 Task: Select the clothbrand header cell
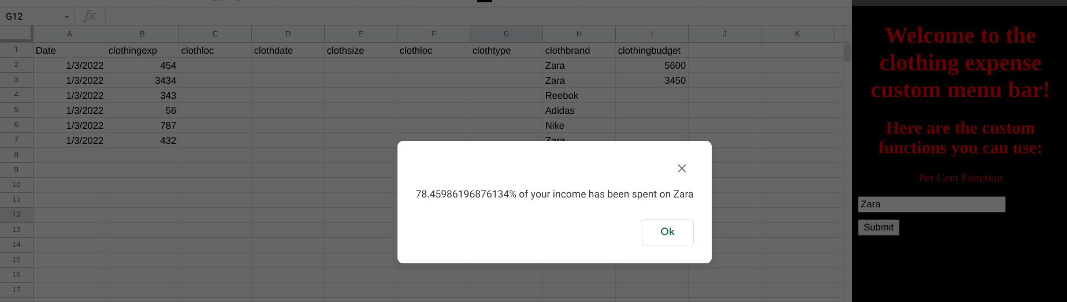[578, 51]
